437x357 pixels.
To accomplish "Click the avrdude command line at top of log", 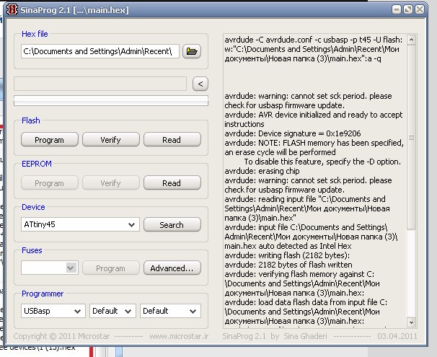I will 314,49.
